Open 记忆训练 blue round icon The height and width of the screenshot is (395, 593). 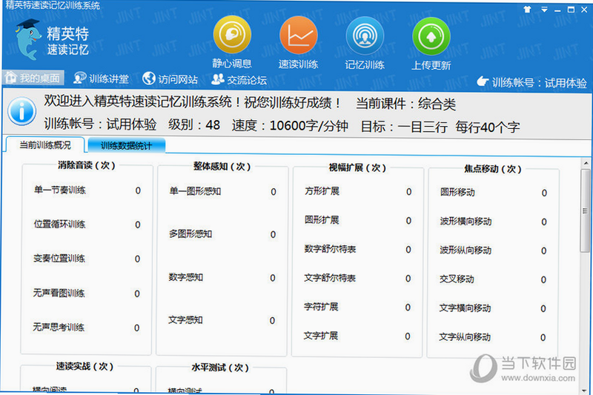(365, 36)
